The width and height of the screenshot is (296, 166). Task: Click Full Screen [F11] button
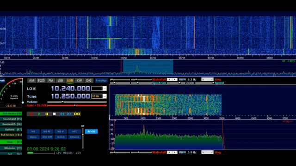coord(11,135)
